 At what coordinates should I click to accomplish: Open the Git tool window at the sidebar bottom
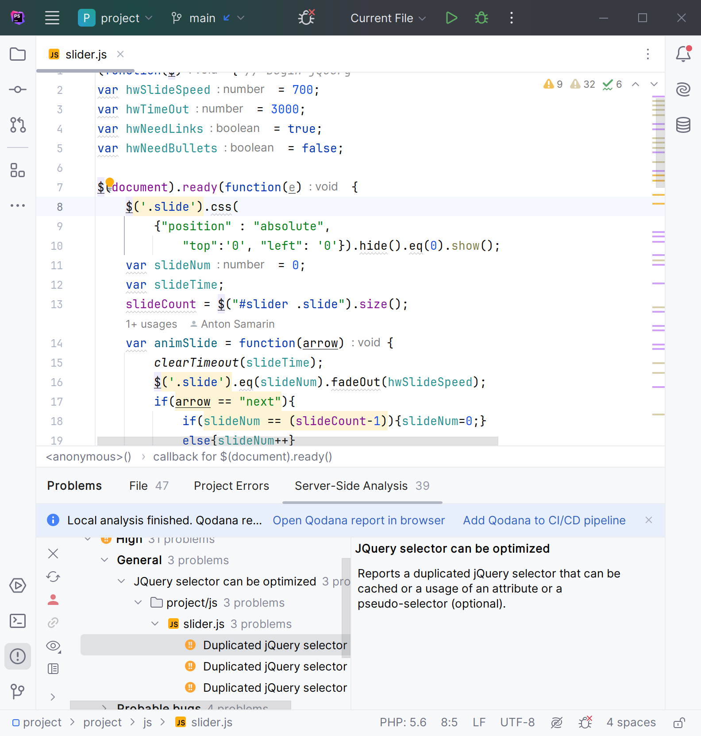[x=18, y=691]
